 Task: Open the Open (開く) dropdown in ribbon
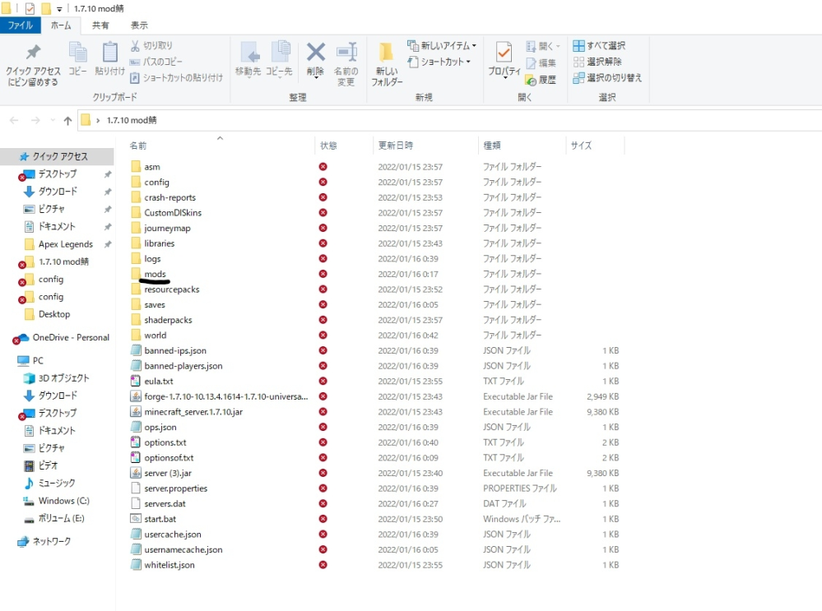[x=542, y=46]
